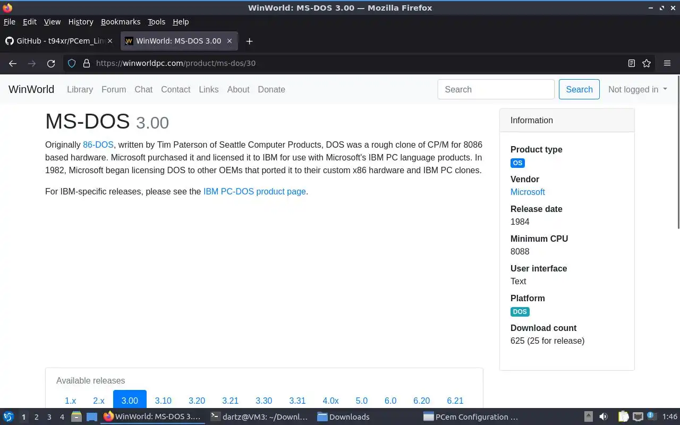This screenshot has height=425, width=680.
Task: Open the File menu
Action: 10,22
